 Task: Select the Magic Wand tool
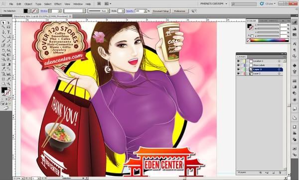point(3,27)
